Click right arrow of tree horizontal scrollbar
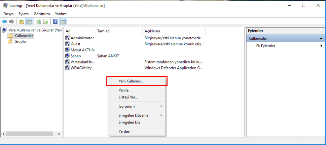Image resolution: width=326 pixels, height=145 pixels. click(59, 134)
